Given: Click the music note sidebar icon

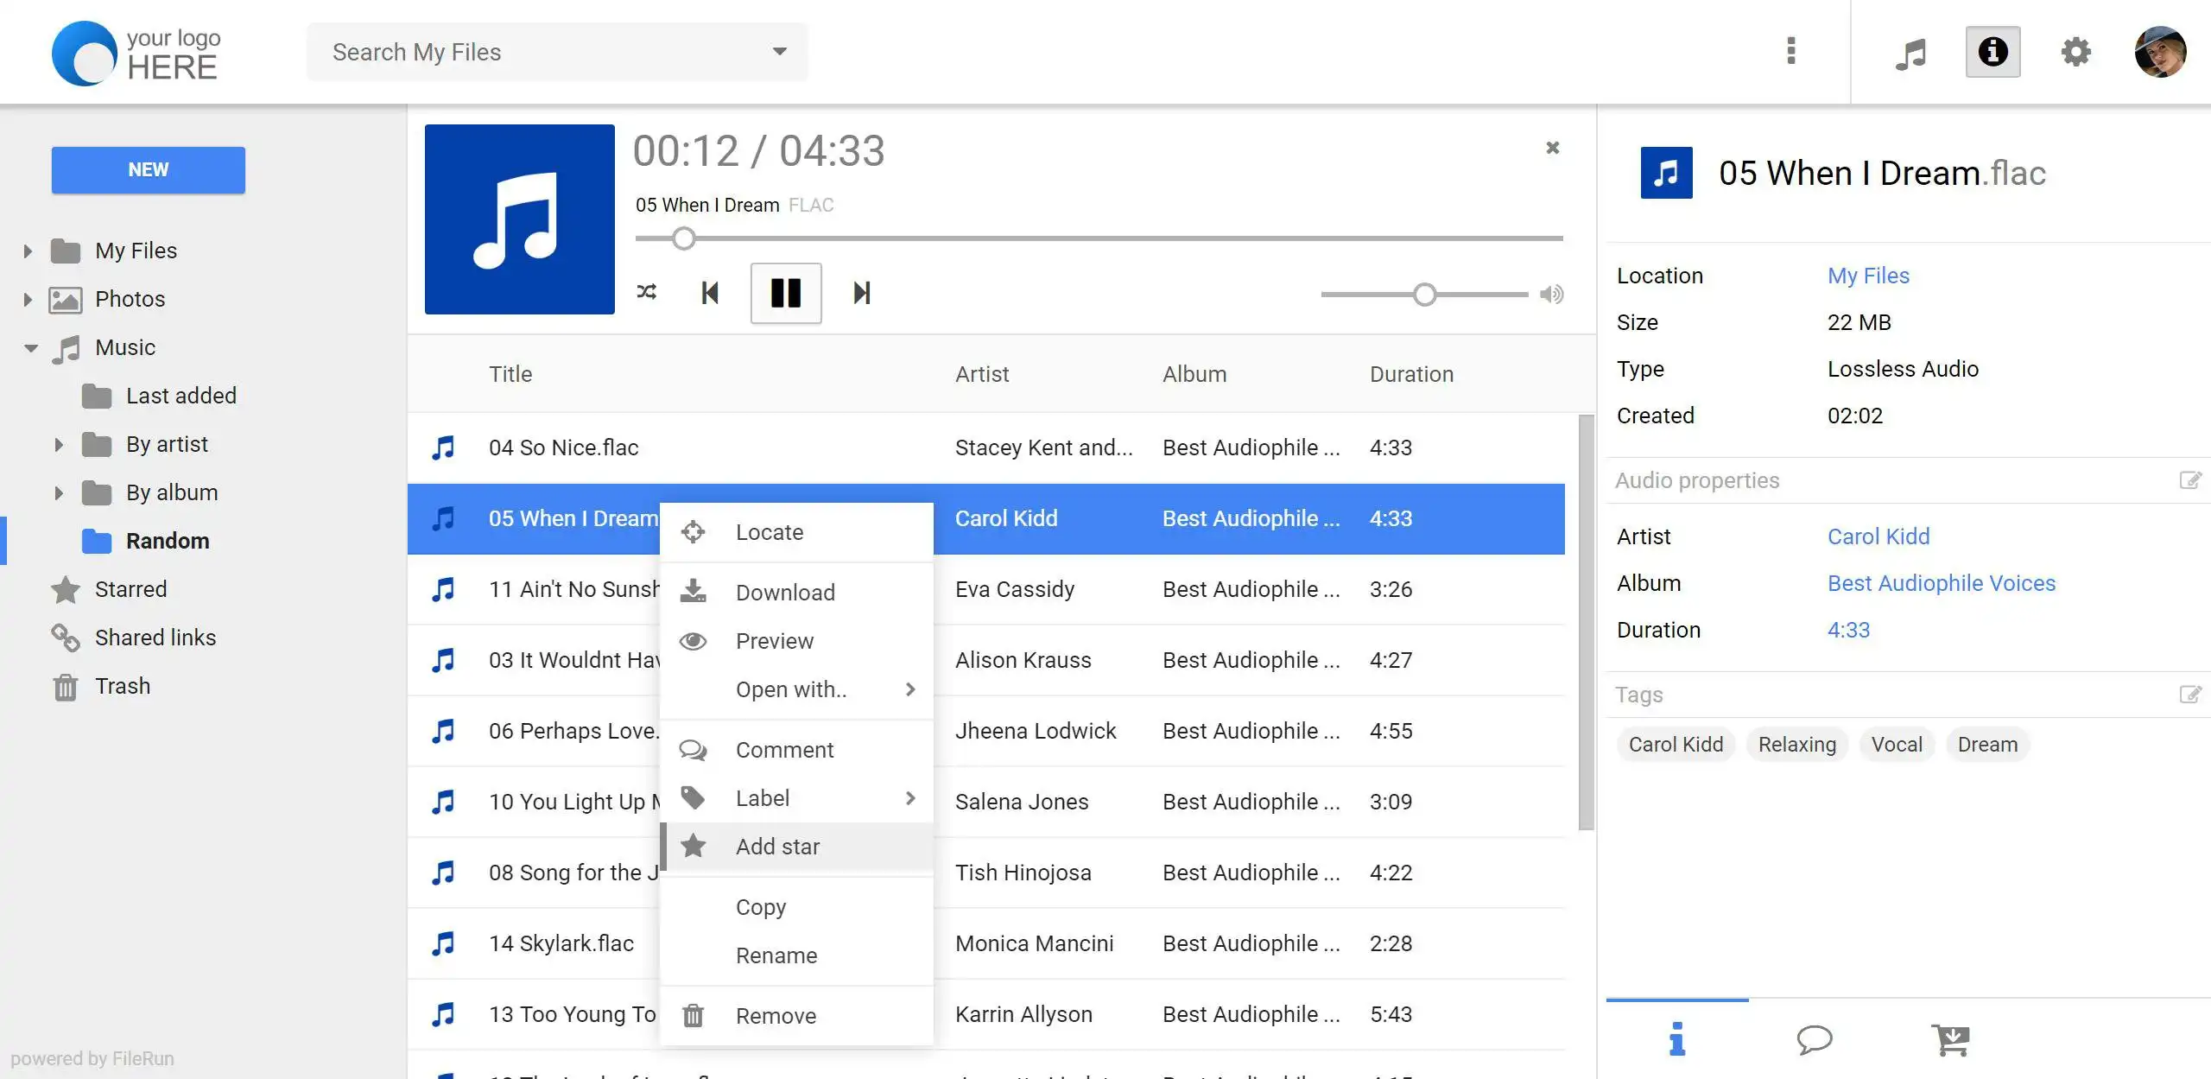Looking at the screenshot, I should click(1912, 54).
